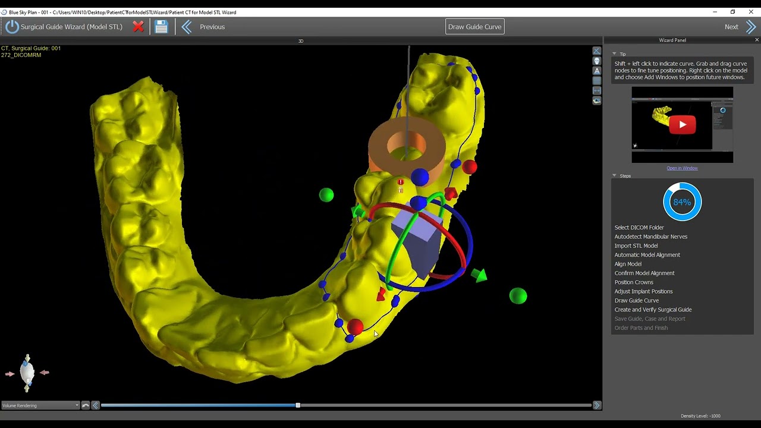Screen dimensions: 761x428
Task: Go to Autodetect Mandibular Nerves step
Action: [651, 237]
